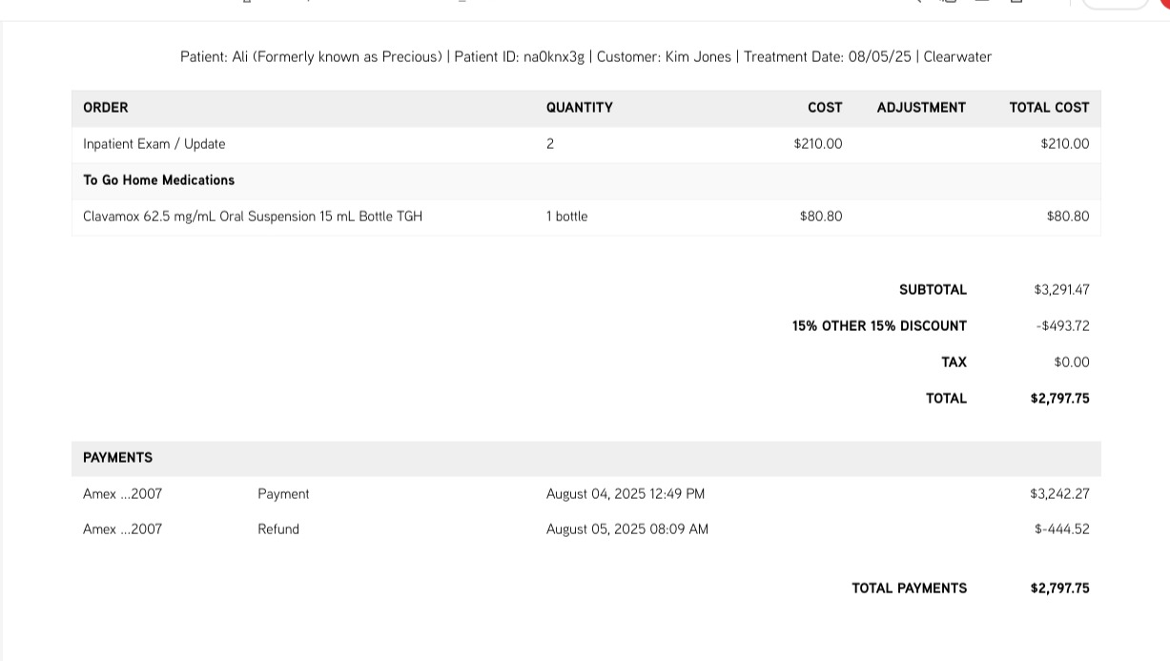Select the Inpatient Exam / Update row
This screenshot has height=661, width=1170.
pos(154,144)
